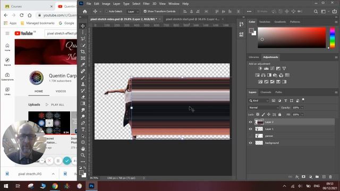
Task: Show the person layer visibility box
Action: click(250, 136)
